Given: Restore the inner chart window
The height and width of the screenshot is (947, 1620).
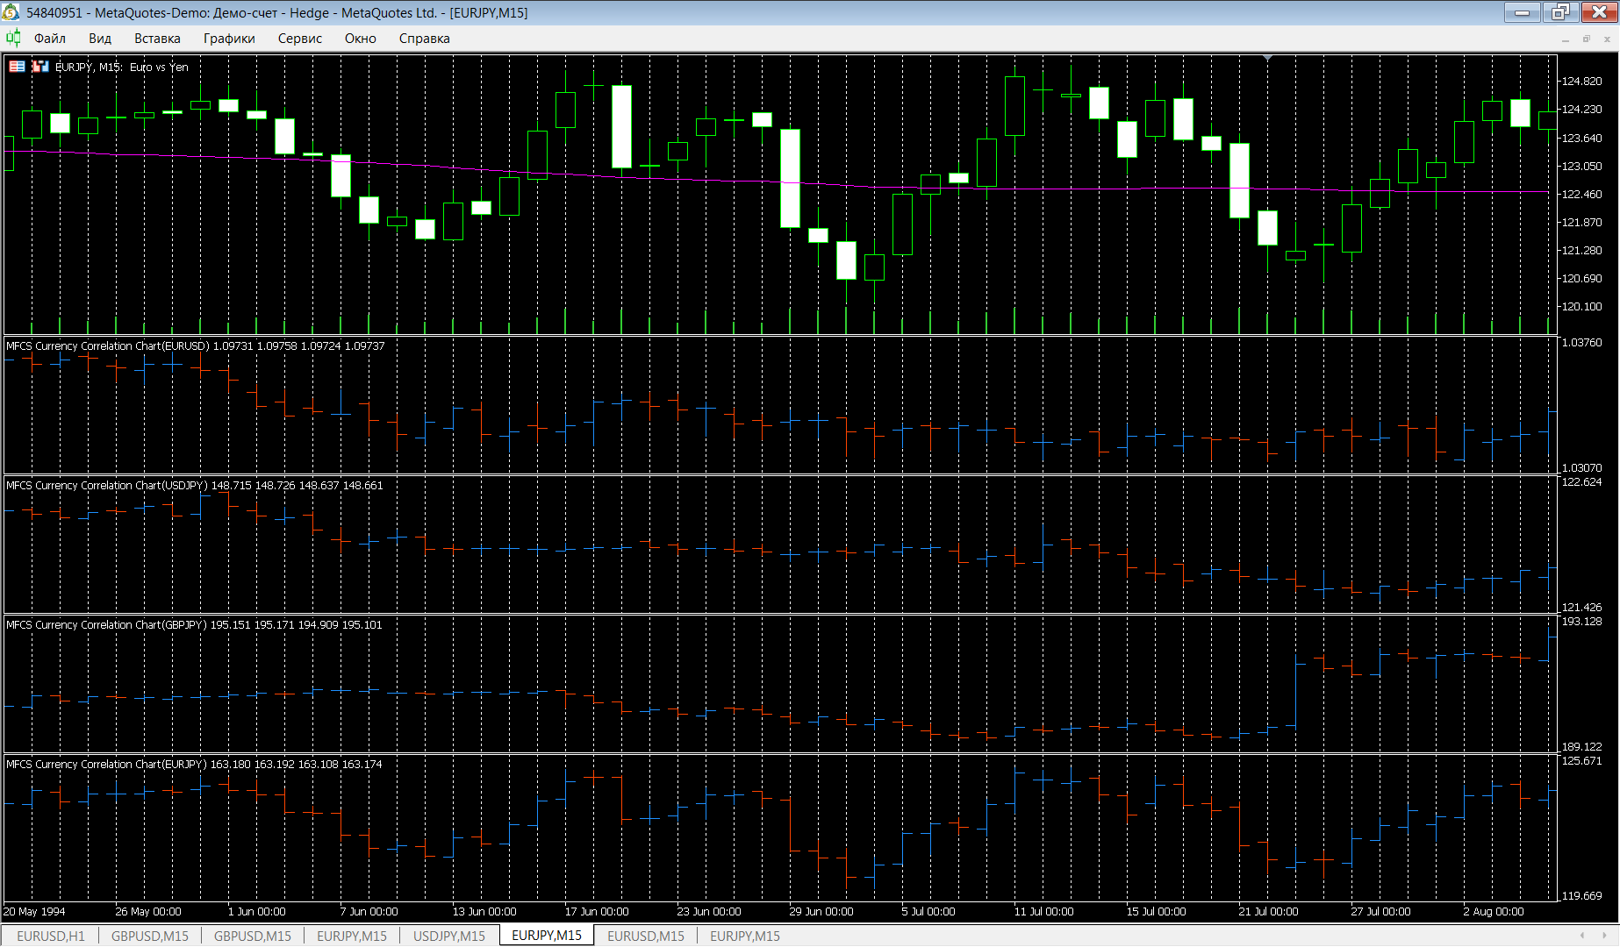Looking at the screenshot, I should click(1587, 39).
